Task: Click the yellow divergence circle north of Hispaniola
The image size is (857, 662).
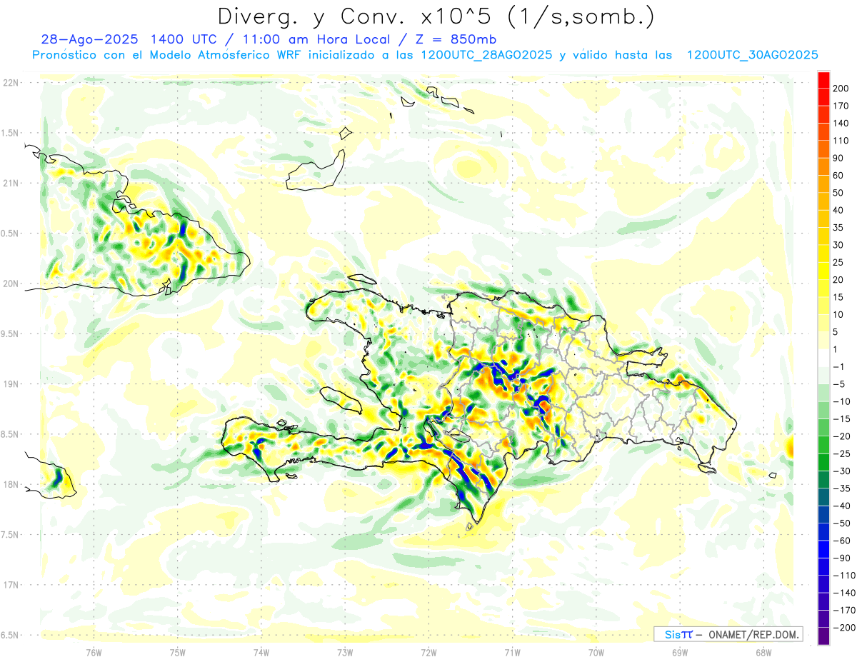Action: [x=468, y=169]
